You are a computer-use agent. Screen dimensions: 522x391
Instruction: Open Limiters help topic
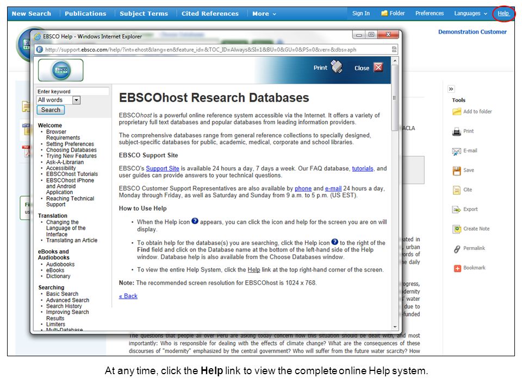[x=55, y=325]
